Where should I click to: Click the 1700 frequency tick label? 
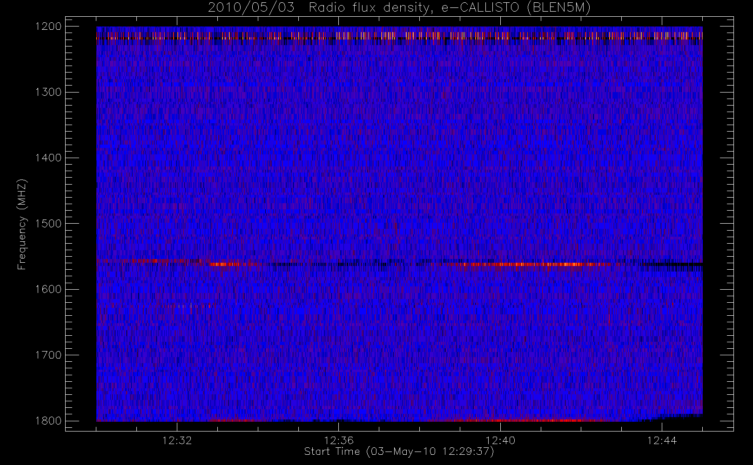click(48, 355)
